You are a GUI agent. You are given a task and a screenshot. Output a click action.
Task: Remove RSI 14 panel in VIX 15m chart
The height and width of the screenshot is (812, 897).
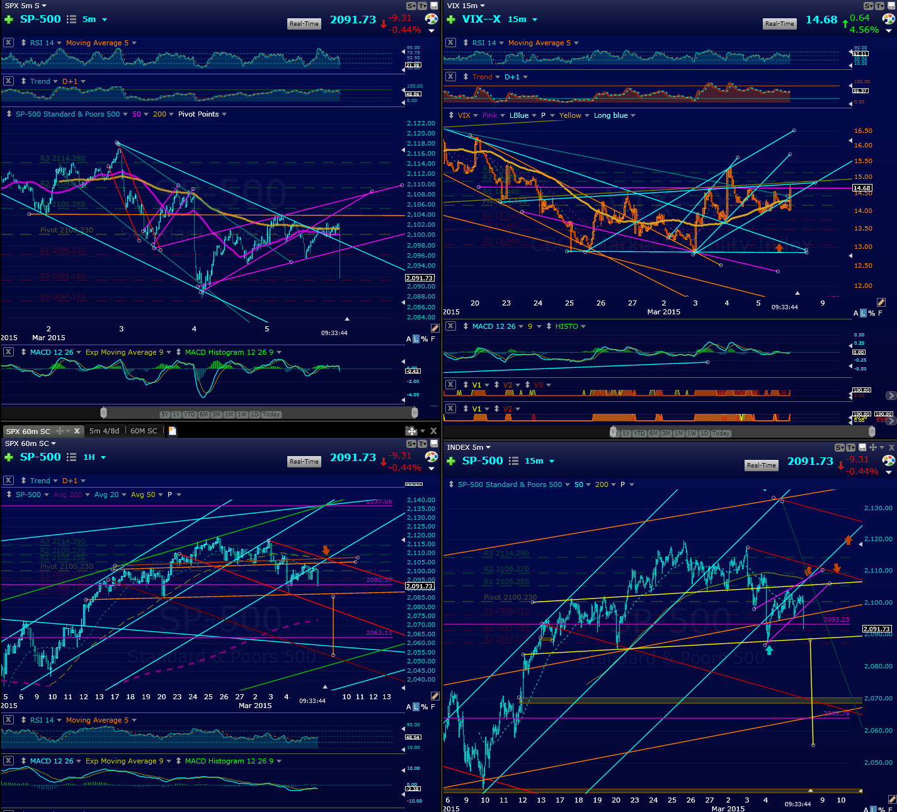click(x=450, y=43)
